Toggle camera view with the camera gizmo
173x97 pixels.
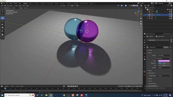(141, 24)
